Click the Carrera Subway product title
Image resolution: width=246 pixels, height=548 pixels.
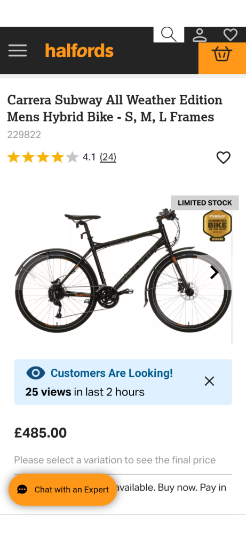click(x=115, y=108)
